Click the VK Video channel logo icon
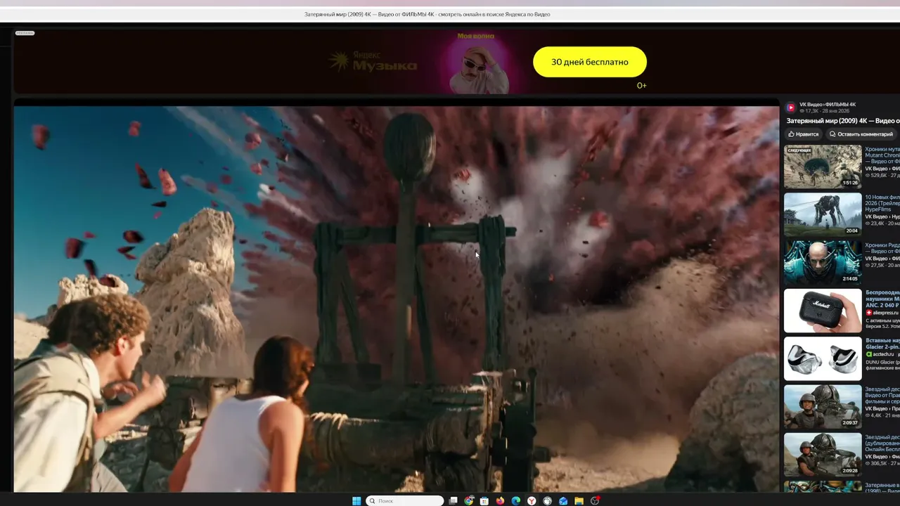 pos(791,108)
